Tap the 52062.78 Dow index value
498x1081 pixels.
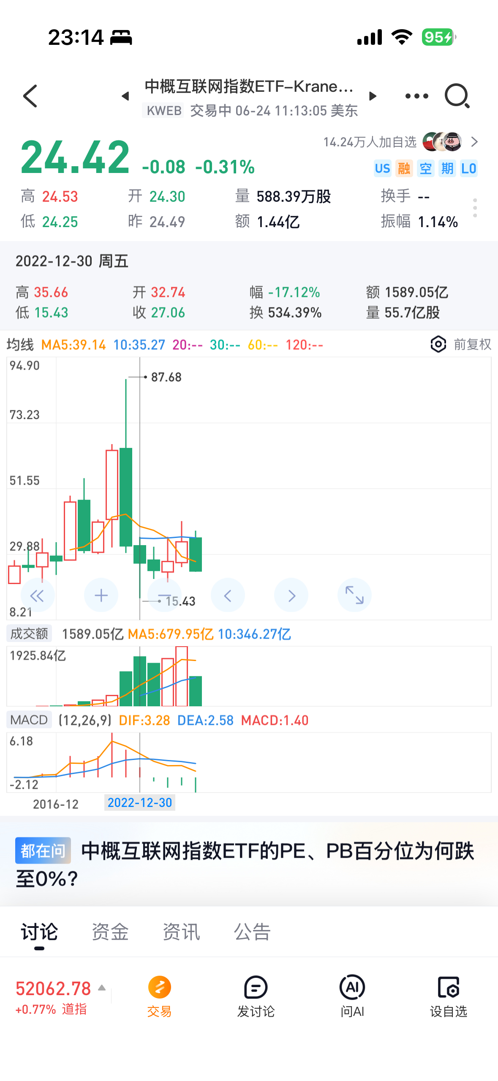pyautogui.click(x=53, y=989)
